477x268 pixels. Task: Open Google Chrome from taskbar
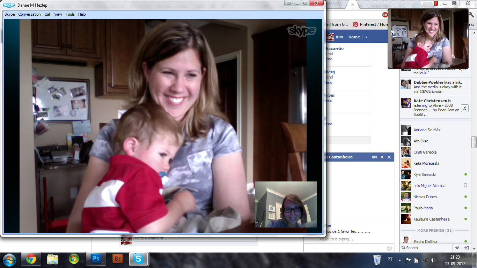pos(31,259)
